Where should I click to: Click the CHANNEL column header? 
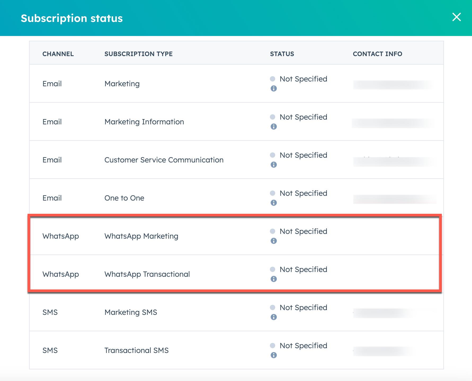point(58,54)
